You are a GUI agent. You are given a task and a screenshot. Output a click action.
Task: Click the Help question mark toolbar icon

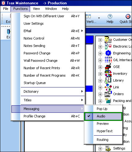110,16
